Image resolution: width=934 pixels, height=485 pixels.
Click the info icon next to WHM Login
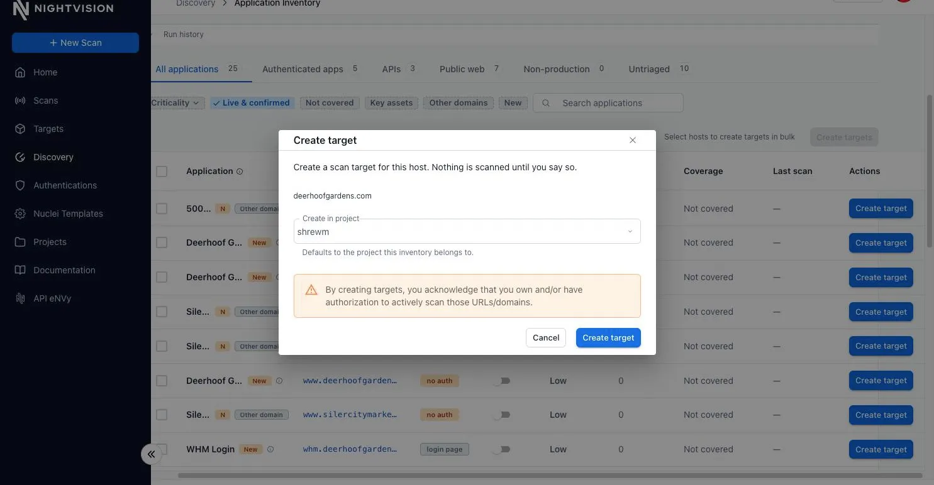point(270,449)
